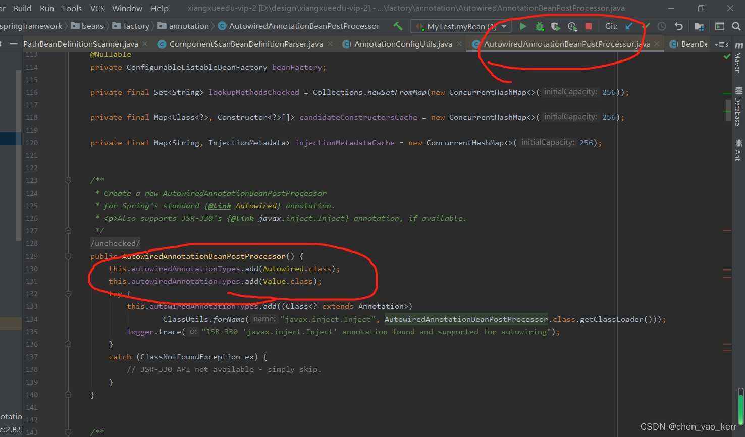Collapse comment end marker at line 127

point(68,231)
